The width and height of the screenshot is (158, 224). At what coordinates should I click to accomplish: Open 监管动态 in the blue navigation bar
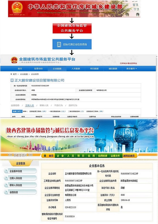[38, 68]
